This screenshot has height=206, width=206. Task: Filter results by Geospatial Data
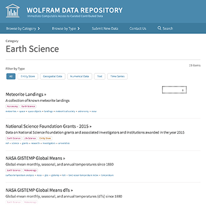pyautogui.click(x=53, y=76)
